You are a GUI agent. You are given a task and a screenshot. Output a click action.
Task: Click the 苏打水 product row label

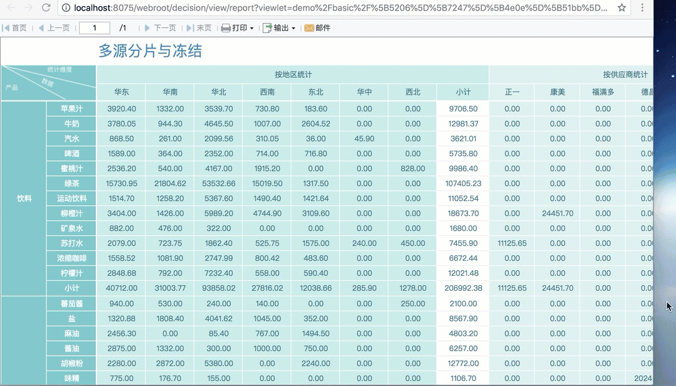tap(72, 243)
